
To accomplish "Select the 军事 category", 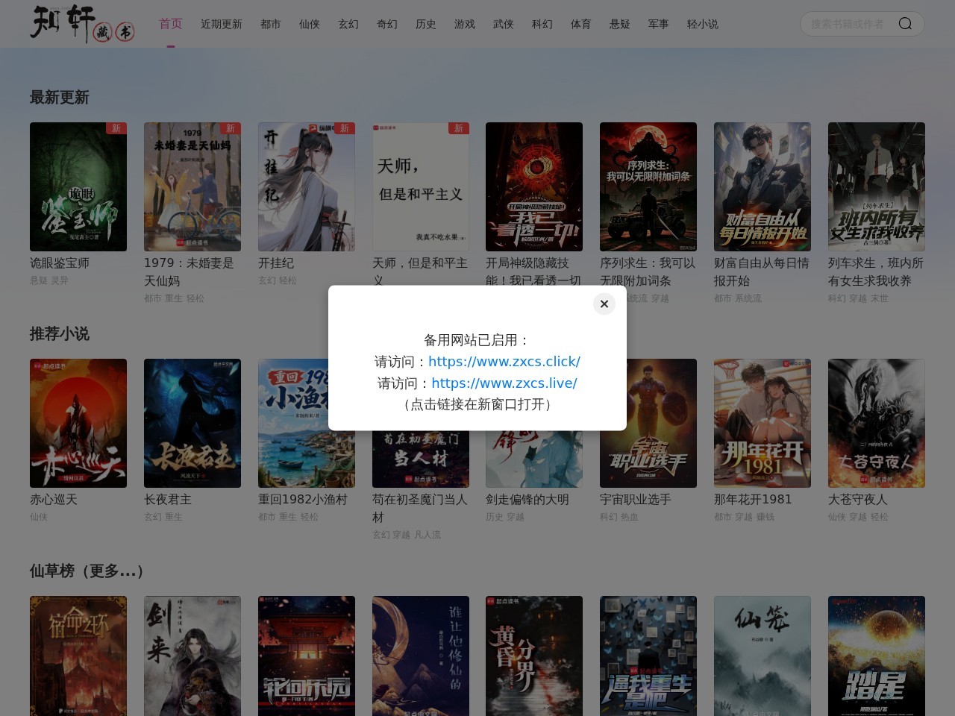I will click(x=659, y=24).
